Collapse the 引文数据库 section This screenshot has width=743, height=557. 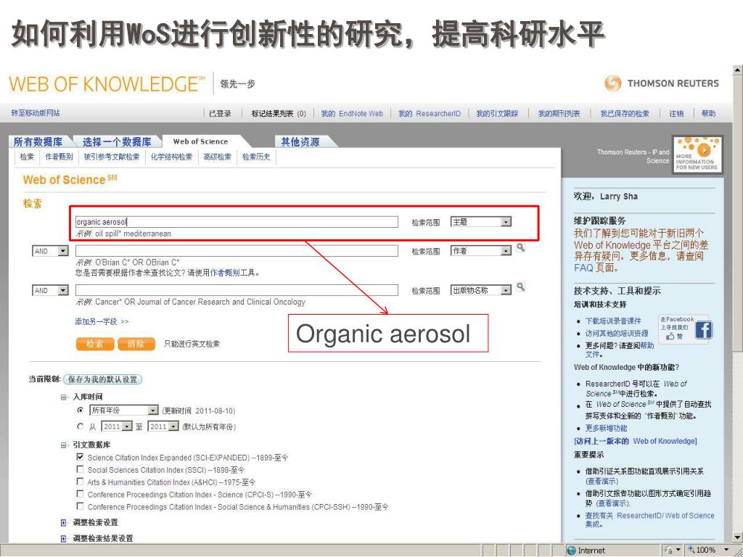tap(64, 445)
